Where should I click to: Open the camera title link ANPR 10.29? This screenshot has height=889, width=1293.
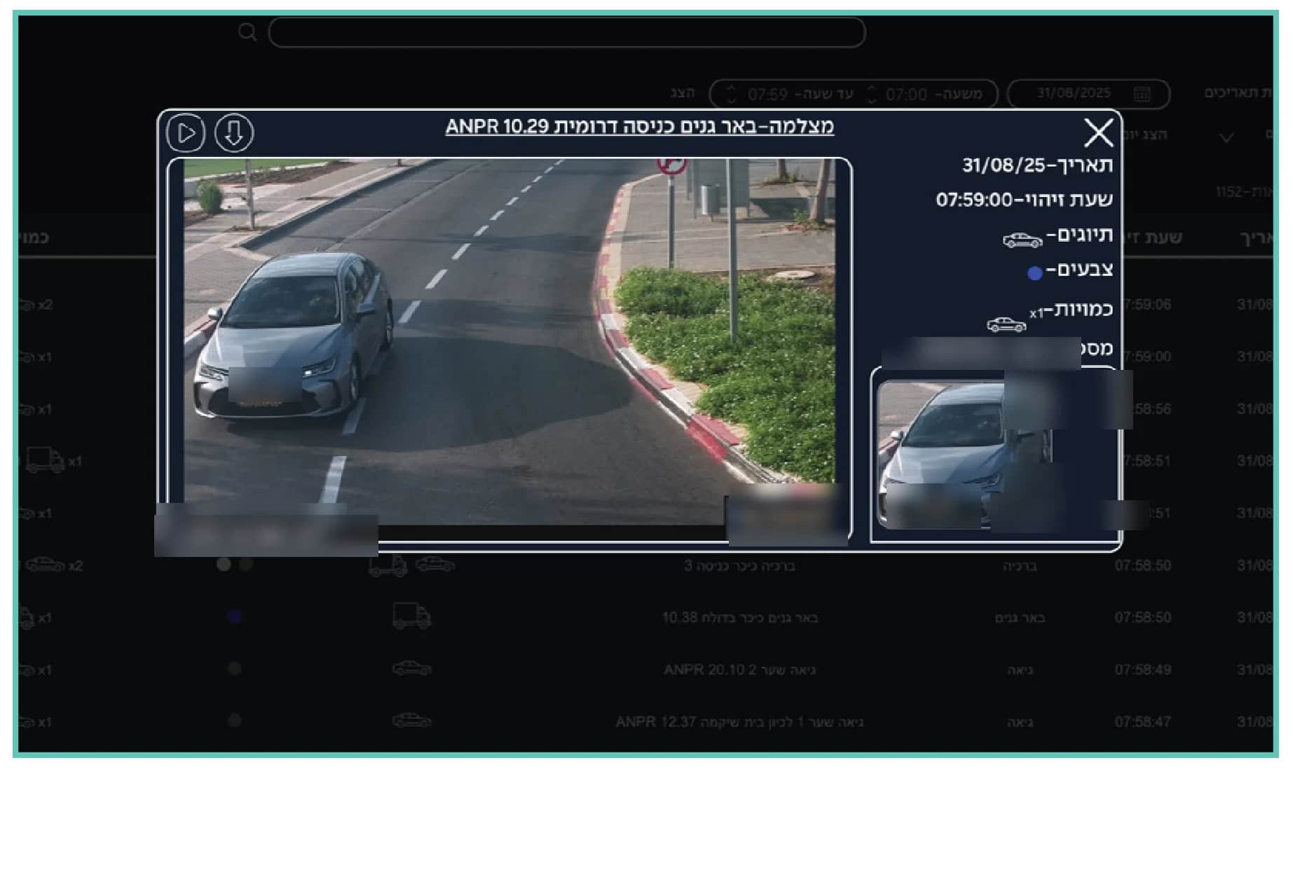tap(640, 127)
